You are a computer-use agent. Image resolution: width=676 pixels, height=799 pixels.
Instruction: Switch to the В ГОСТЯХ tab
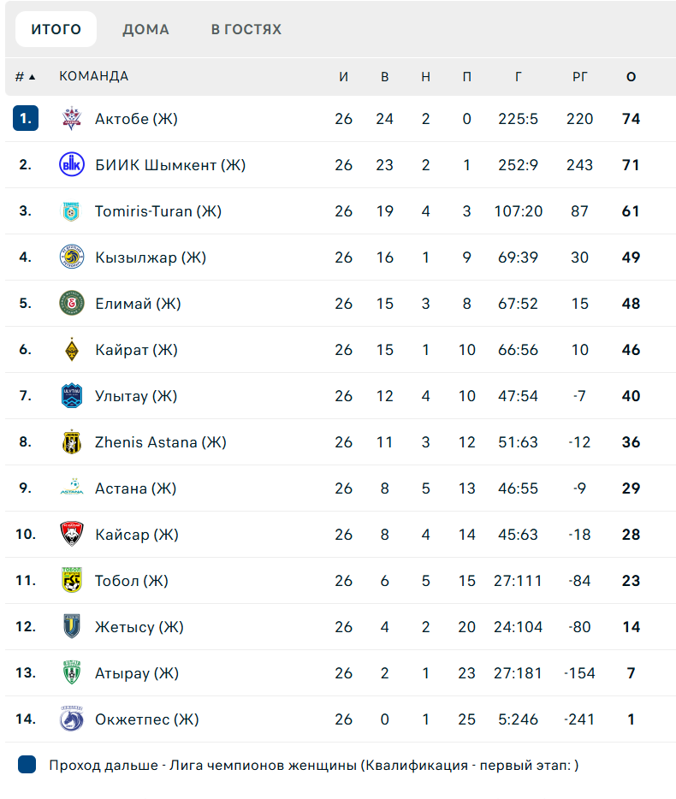(246, 29)
